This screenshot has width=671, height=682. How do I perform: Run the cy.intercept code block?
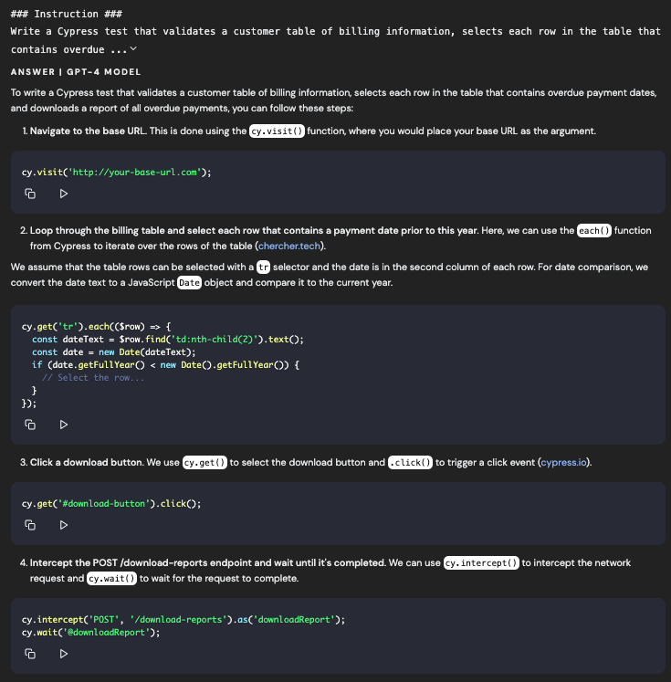[63, 654]
